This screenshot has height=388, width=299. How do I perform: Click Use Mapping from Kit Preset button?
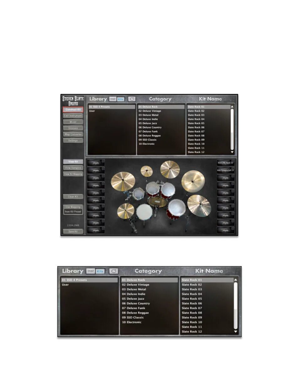tap(73, 210)
